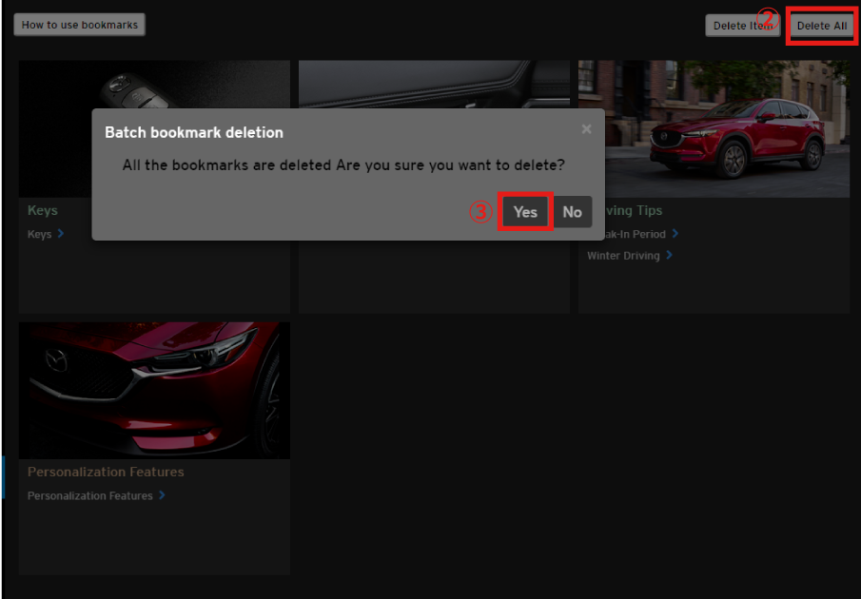Click the large Personalization Features heading
The image size is (861, 599).
tap(106, 472)
